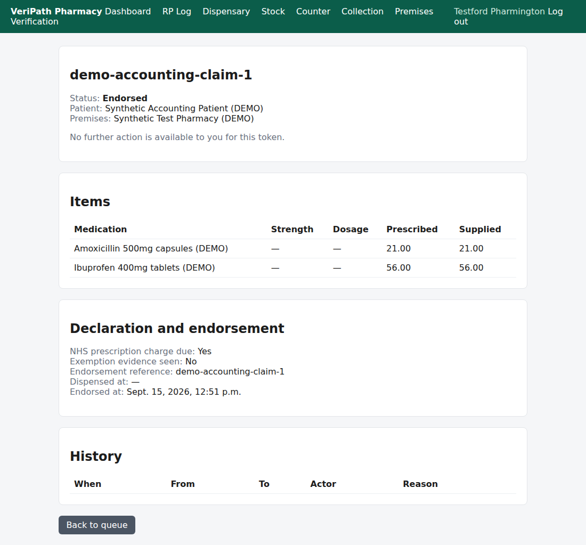Open the Premises page
The width and height of the screenshot is (586, 545).
[414, 11]
